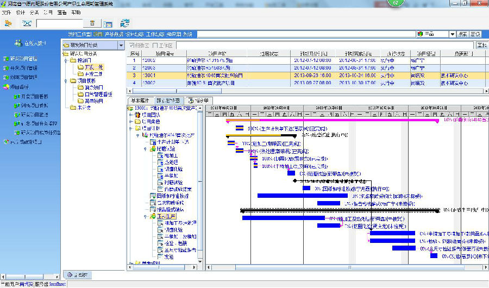Open the 文件 menu
Image resolution: width=489 pixels, height=288 pixels.
tap(6, 12)
